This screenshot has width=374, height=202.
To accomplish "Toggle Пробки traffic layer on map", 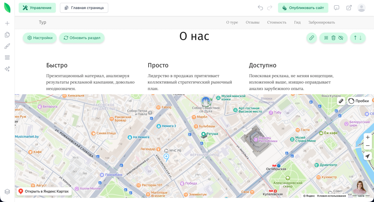I will point(359,101).
